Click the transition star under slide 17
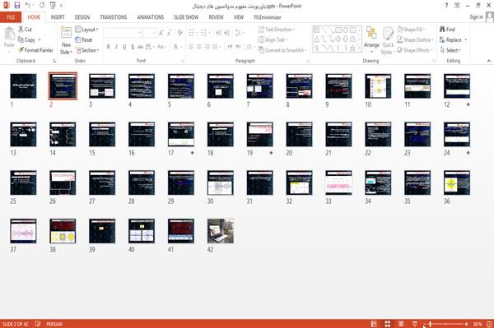494x328 pixels. point(192,153)
